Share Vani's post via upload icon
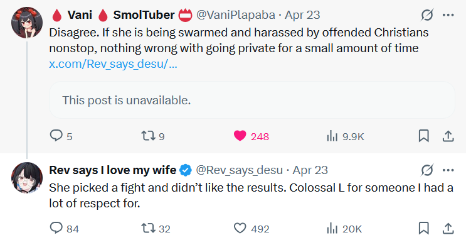The image size is (466, 240). pos(448,136)
